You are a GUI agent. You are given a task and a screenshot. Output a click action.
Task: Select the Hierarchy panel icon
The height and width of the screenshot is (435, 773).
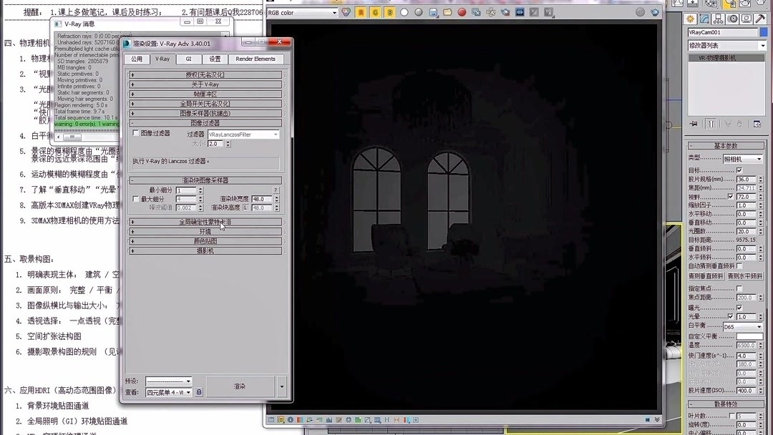pos(718,19)
